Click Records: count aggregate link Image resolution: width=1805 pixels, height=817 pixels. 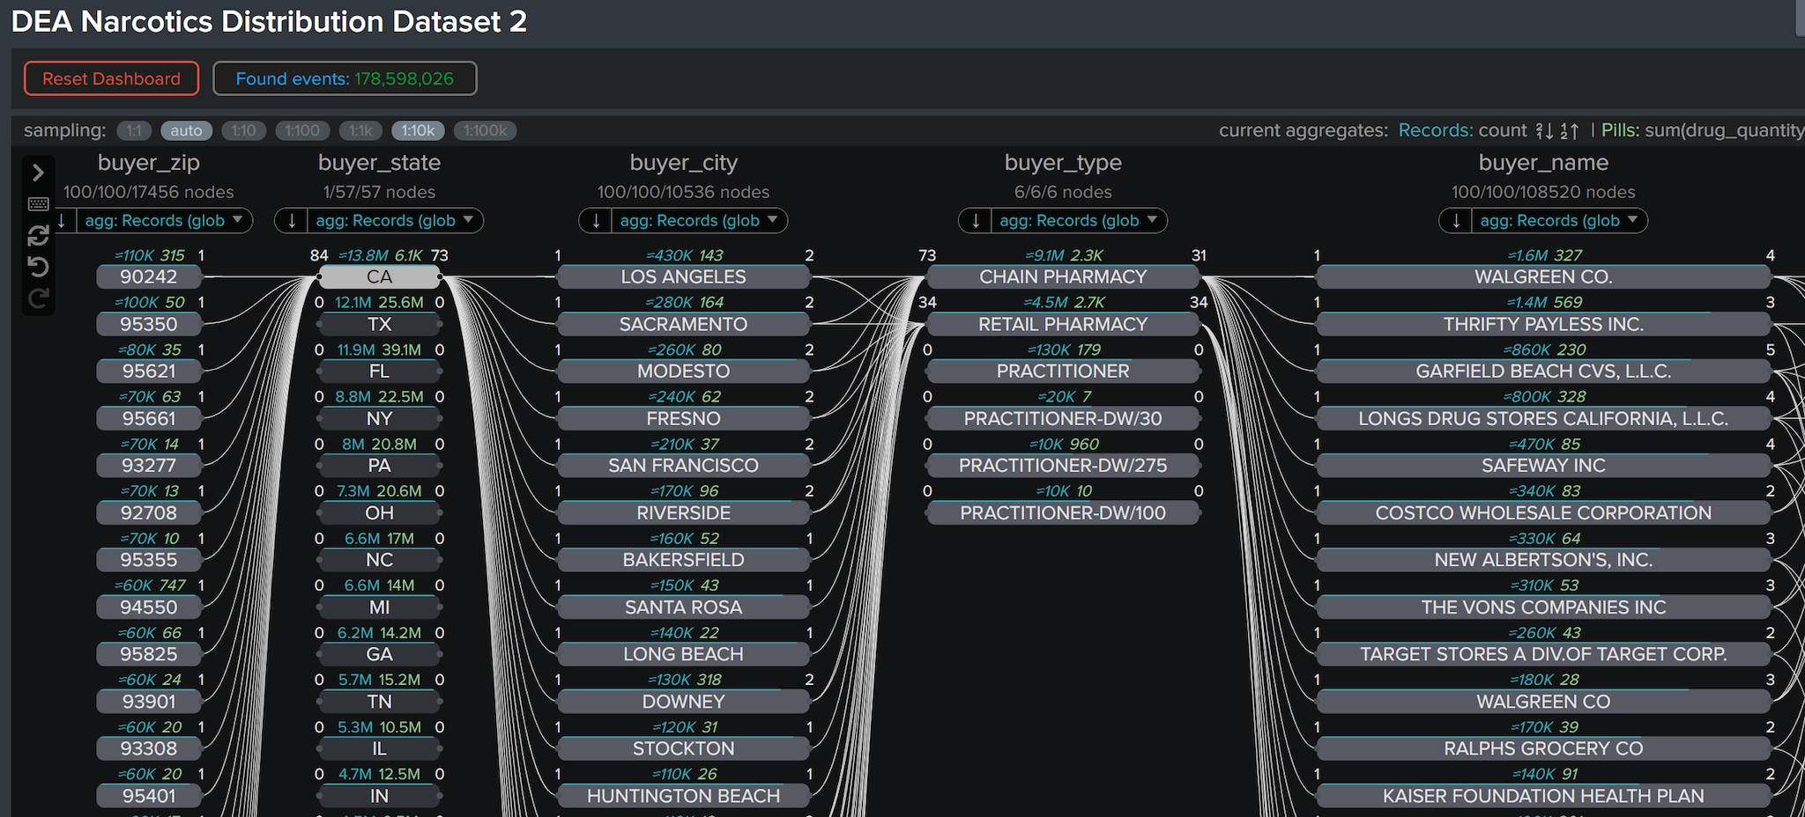1462,130
